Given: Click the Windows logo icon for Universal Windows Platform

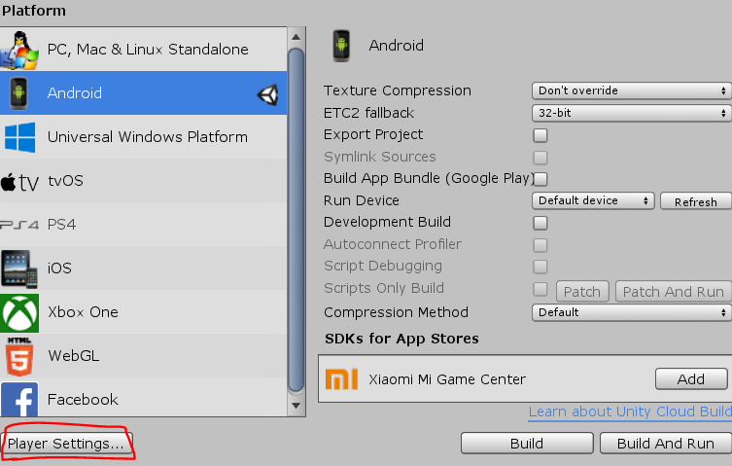Looking at the screenshot, I should click(x=19, y=137).
